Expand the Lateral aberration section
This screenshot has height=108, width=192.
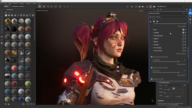pos(153,36)
